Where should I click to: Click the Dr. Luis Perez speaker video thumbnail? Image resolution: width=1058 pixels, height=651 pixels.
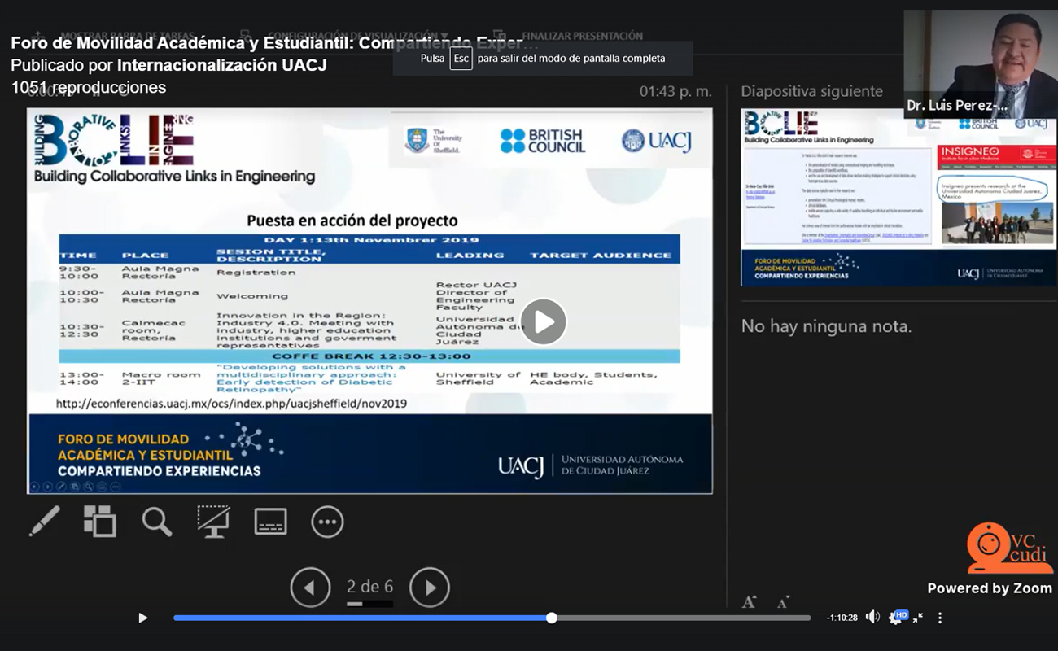[x=981, y=64]
